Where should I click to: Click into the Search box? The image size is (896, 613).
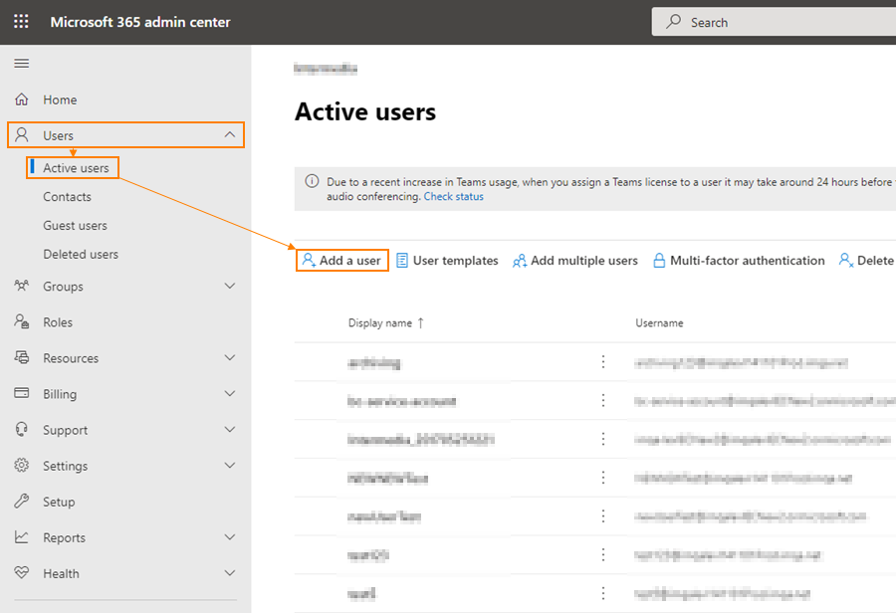pyautogui.click(x=774, y=22)
